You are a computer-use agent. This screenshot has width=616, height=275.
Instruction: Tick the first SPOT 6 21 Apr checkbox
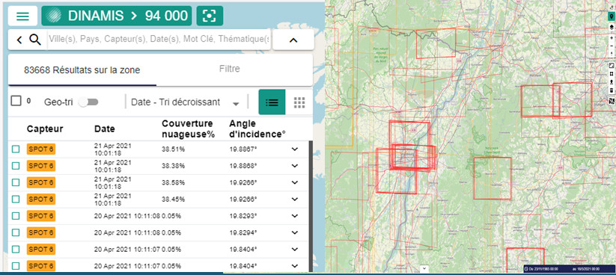[x=16, y=149]
